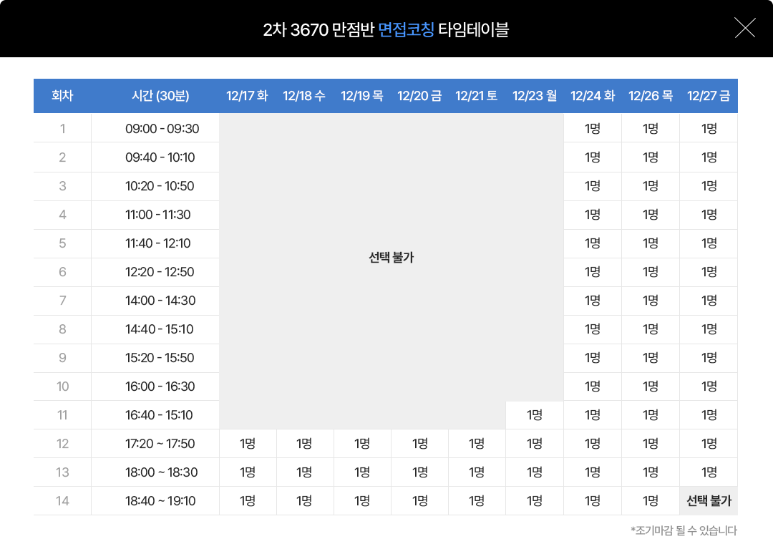Select 12/20 금 slot at 17:20 ~ 17:50
The width and height of the screenshot is (773, 554).
tap(419, 444)
